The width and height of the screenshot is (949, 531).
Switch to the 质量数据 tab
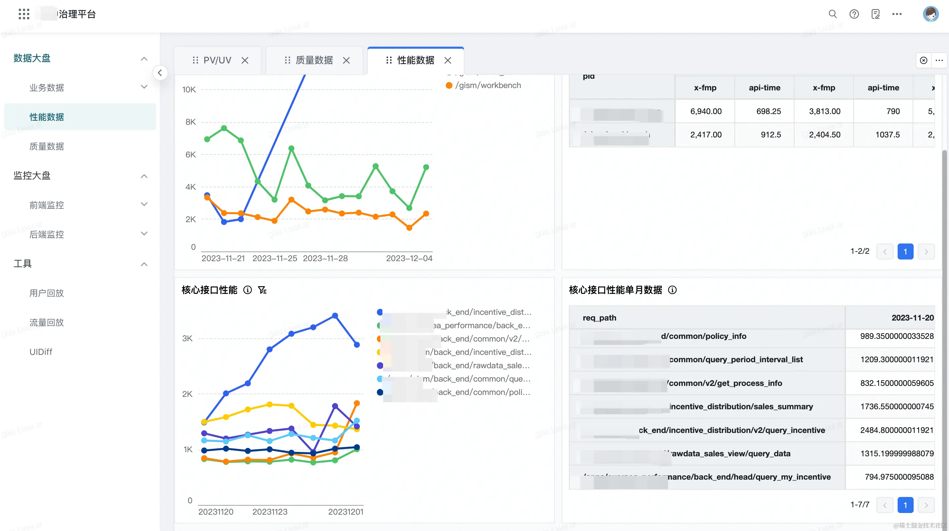point(314,60)
